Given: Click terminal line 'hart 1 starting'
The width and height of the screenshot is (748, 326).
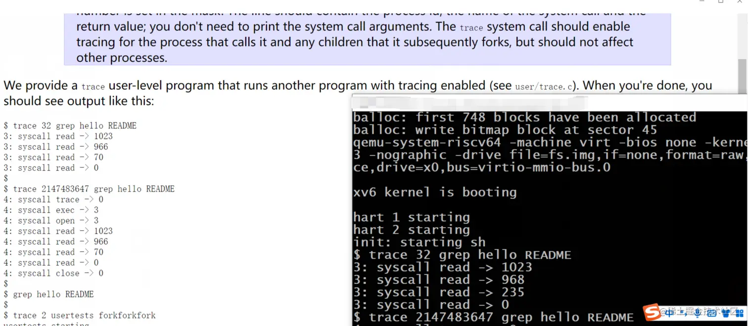Looking at the screenshot, I should [412, 217].
